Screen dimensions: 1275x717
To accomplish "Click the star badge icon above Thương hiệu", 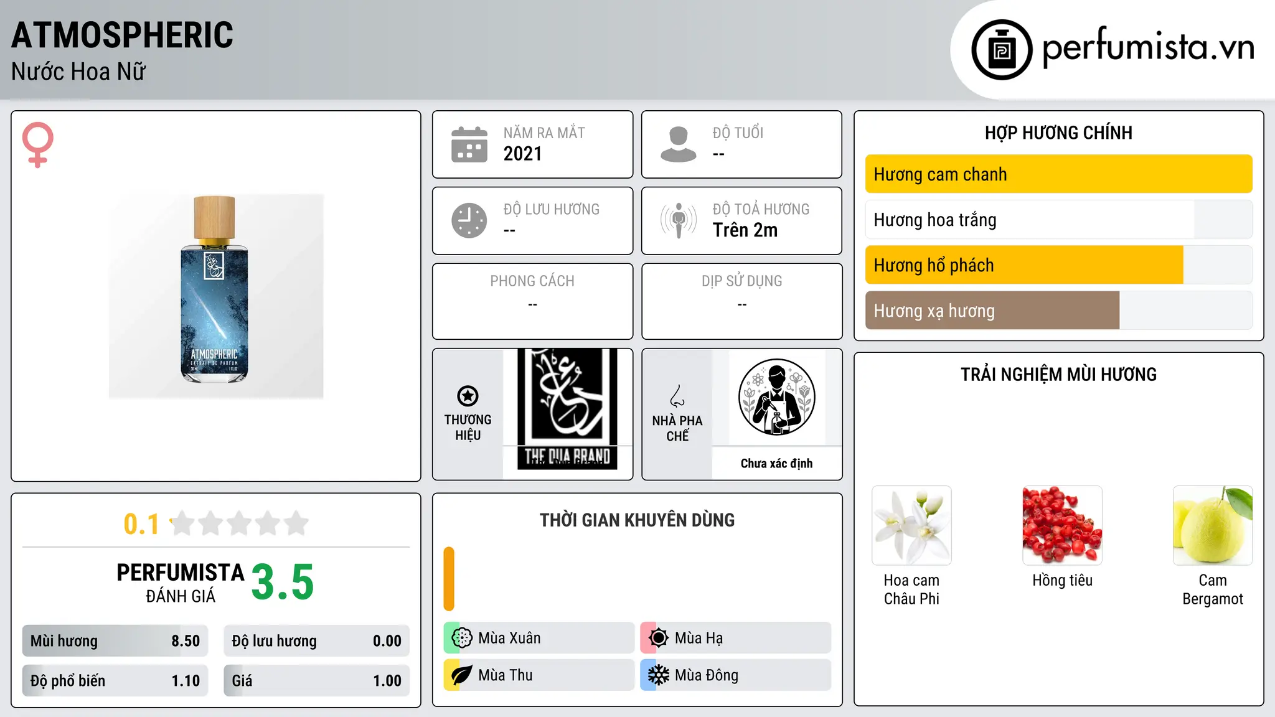I will (x=468, y=396).
